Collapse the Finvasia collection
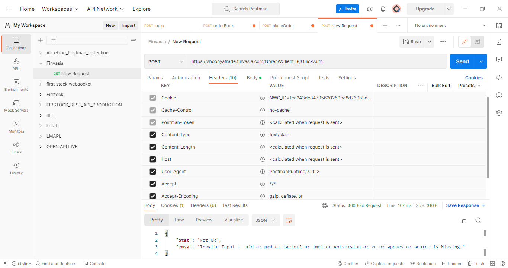 pos(41,63)
